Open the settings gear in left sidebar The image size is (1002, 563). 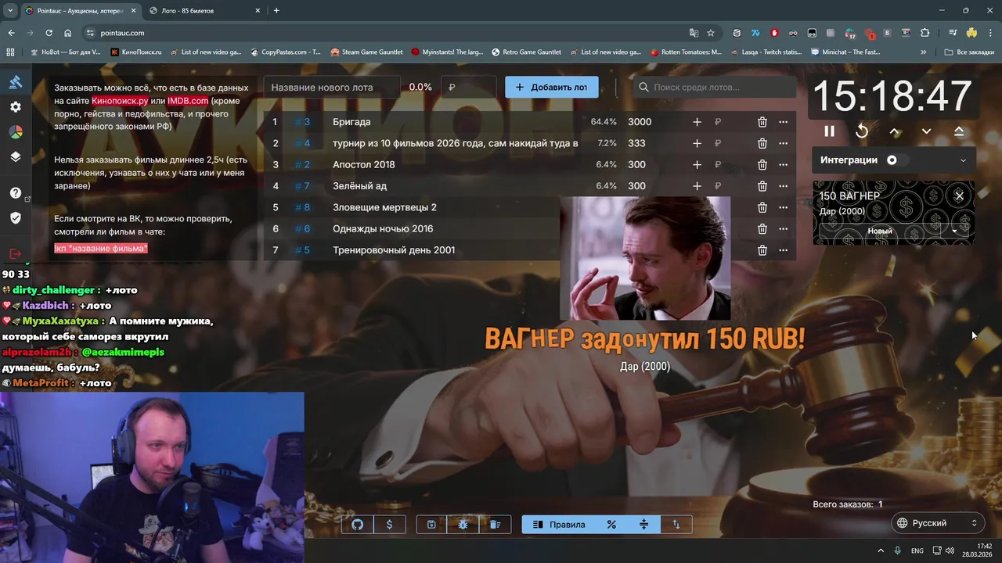[x=16, y=107]
